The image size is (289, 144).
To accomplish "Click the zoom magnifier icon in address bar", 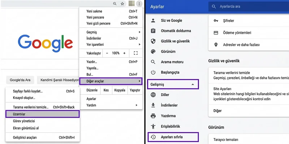I will coord(115,4).
